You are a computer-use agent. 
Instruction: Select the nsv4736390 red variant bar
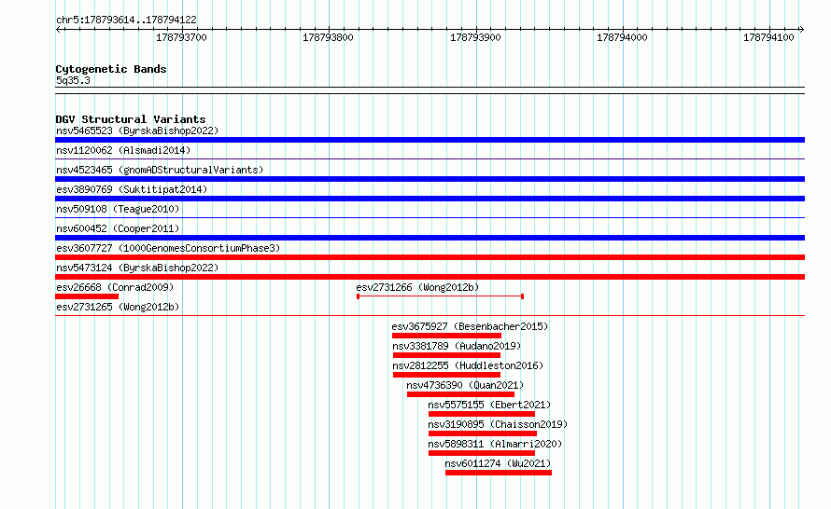click(x=460, y=394)
